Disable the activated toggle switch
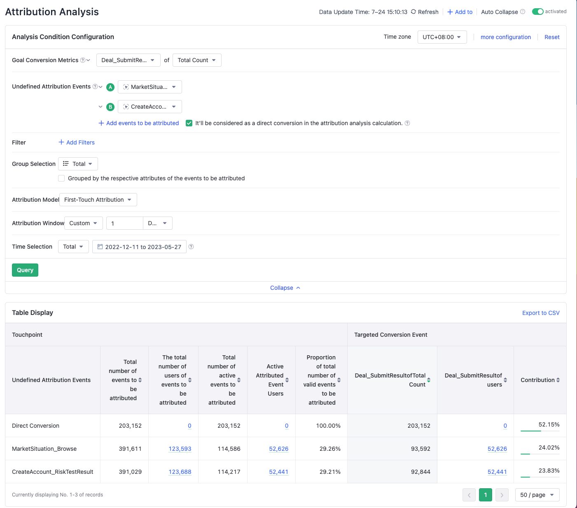The image size is (577, 508). [x=538, y=12]
